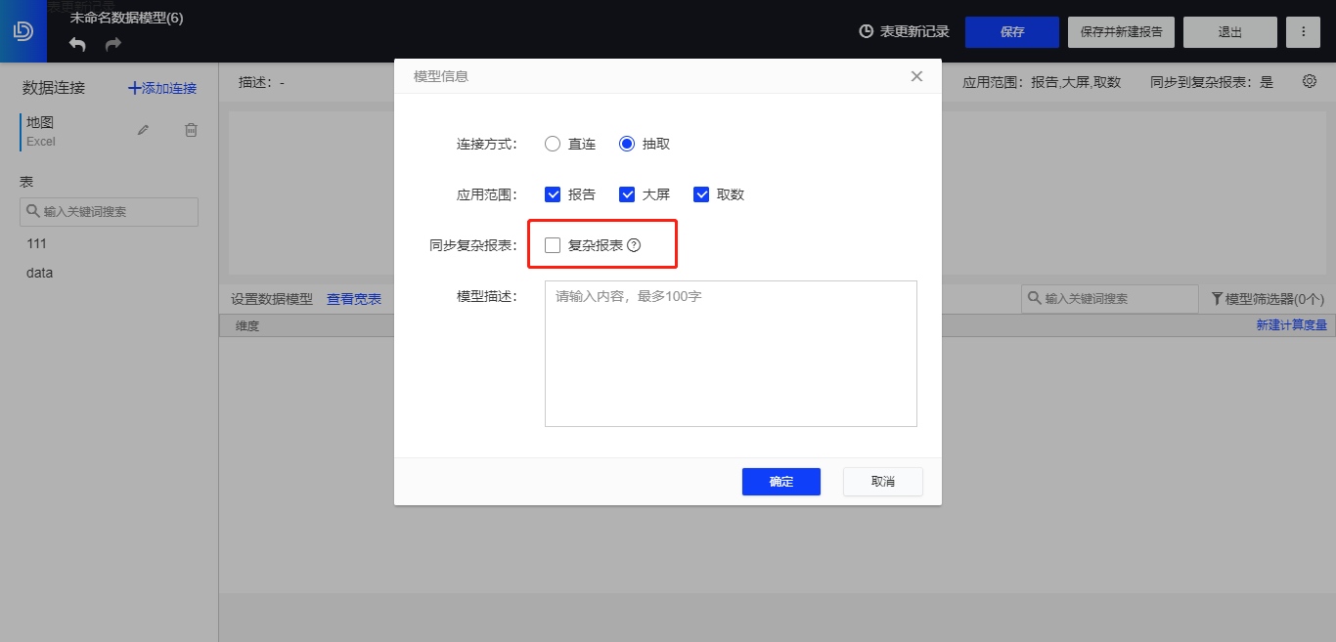Open the three-dot more options menu
The width and height of the screenshot is (1336, 642).
pos(1303,31)
